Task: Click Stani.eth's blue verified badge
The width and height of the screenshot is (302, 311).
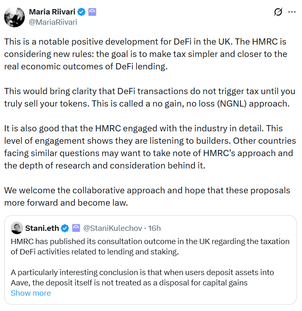Action: [65, 228]
